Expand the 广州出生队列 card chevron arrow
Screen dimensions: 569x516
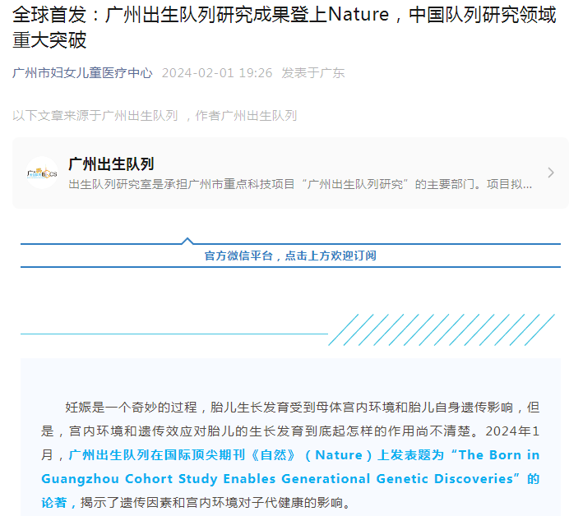coord(551,173)
